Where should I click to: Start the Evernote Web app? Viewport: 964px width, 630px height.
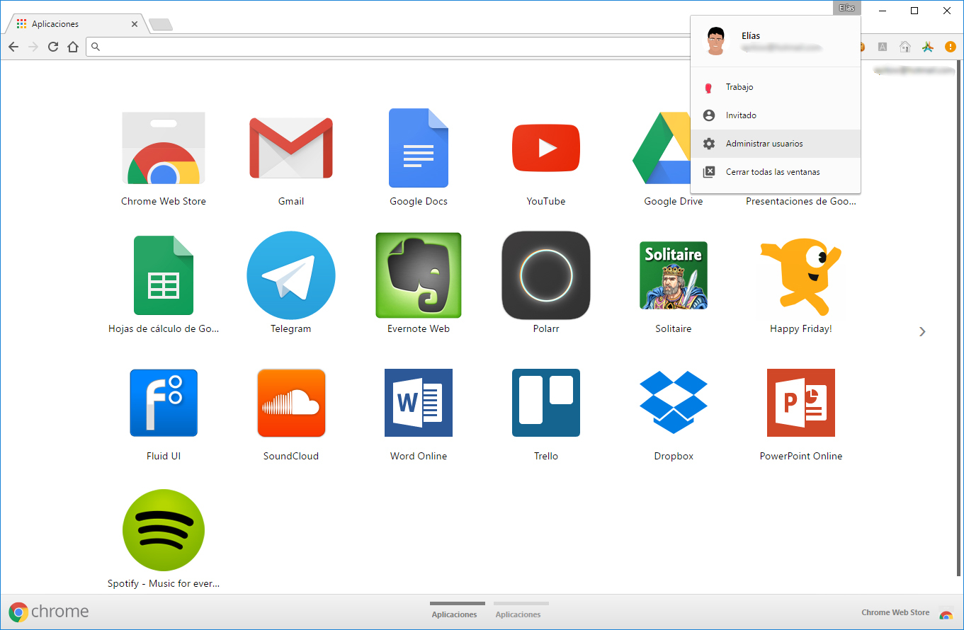pos(418,275)
